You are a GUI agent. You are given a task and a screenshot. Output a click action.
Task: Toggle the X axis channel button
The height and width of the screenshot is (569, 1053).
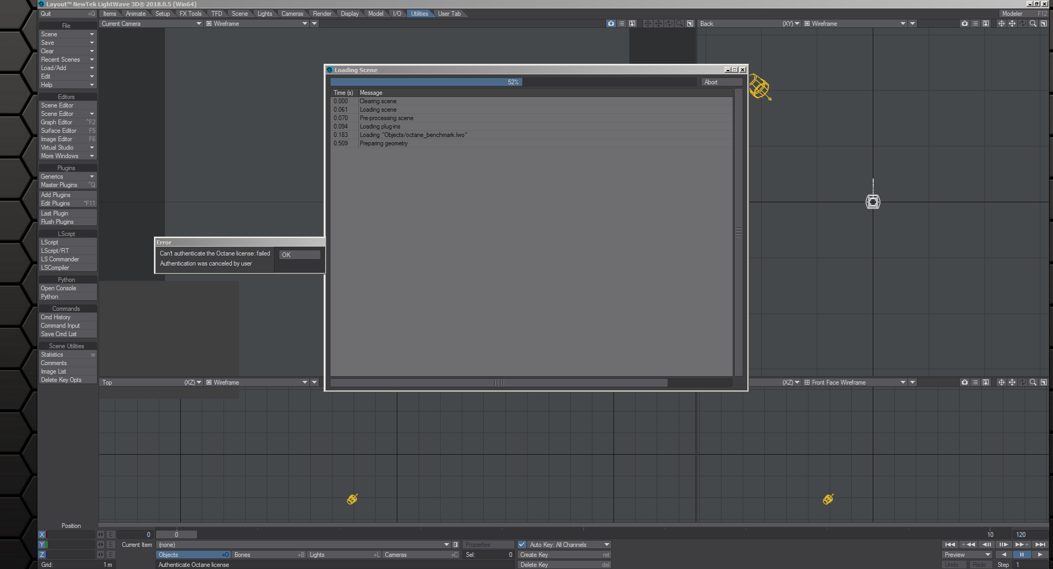coord(42,535)
